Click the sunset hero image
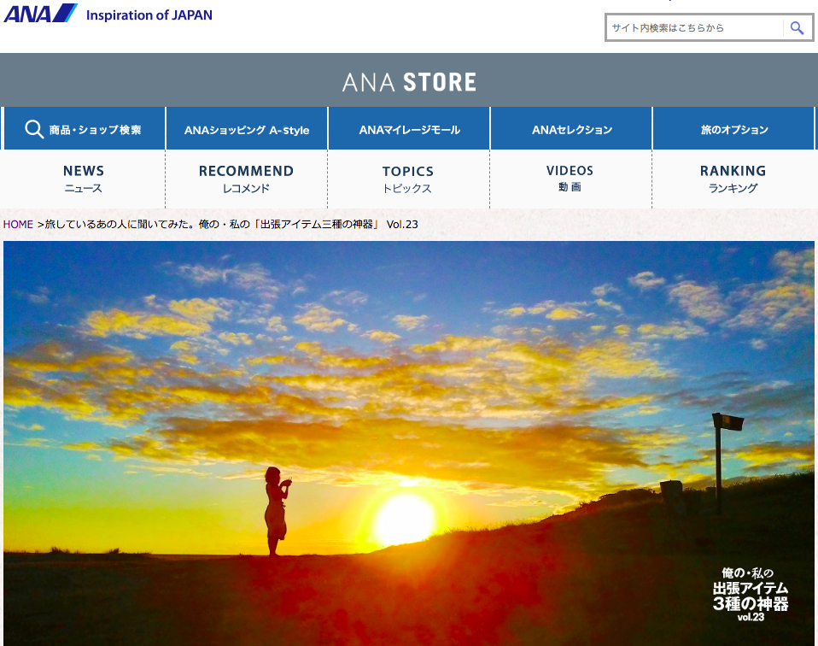This screenshot has width=818, height=646. (408, 443)
